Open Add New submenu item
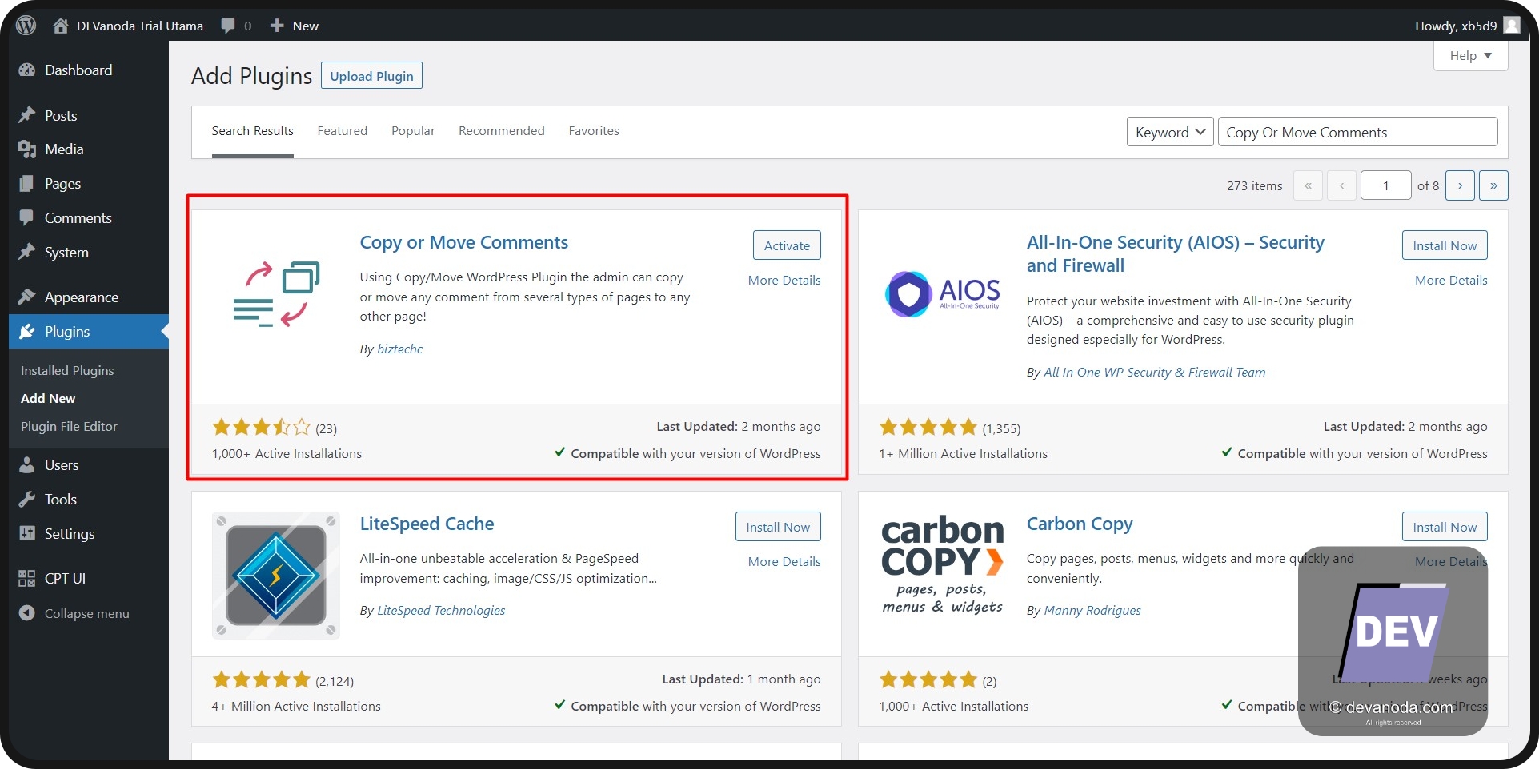 point(48,398)
